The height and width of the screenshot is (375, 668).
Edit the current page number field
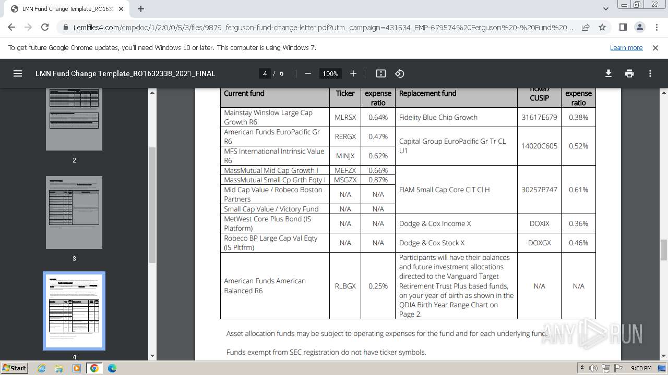[265, 73]
